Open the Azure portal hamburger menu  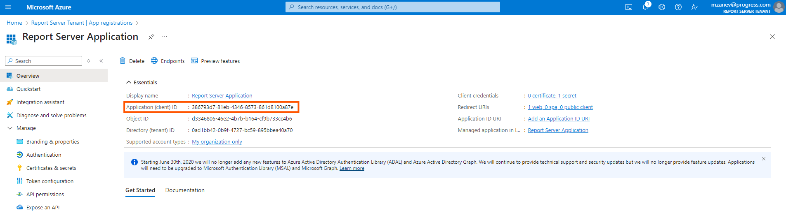click(8, 7)
